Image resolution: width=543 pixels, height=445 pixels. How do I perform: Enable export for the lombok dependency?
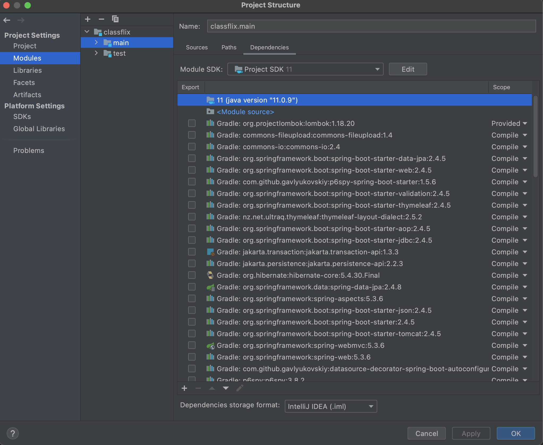(x=192, y=123)
